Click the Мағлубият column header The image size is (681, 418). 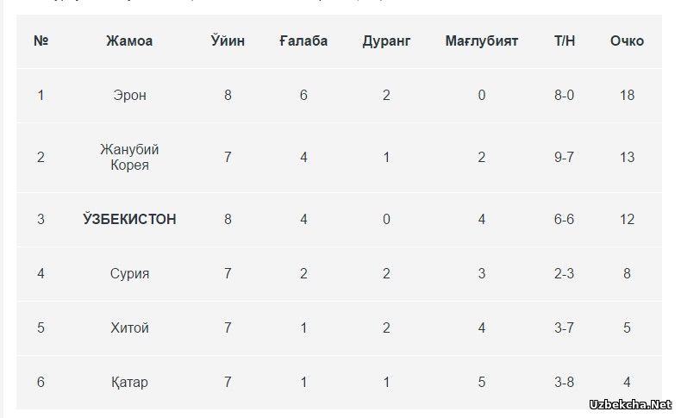pos(482,41)
